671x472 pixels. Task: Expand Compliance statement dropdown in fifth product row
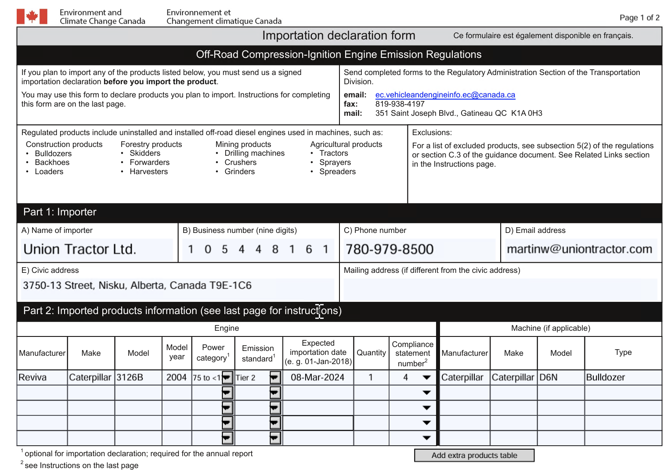point(426,438)
